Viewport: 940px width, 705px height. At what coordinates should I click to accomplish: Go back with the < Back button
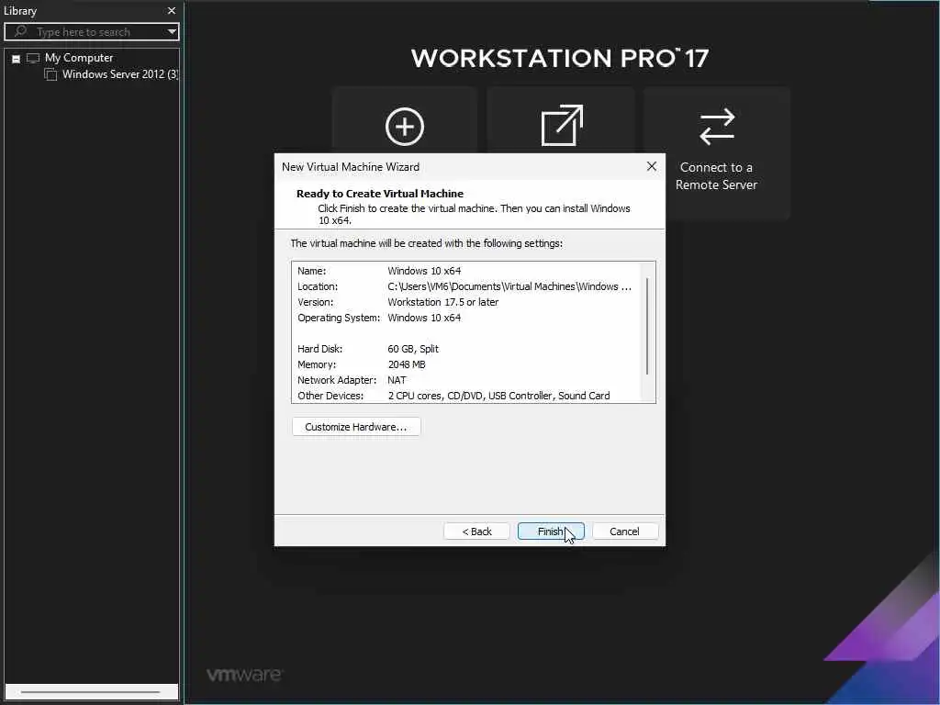[476, 532]
